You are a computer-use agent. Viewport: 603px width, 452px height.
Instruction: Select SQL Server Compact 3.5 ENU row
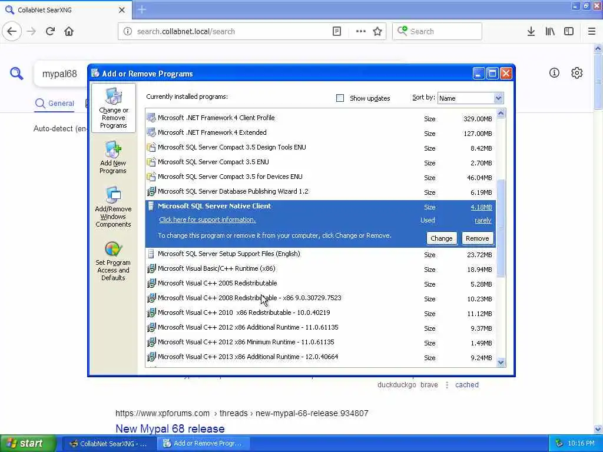tap(320, 162)
